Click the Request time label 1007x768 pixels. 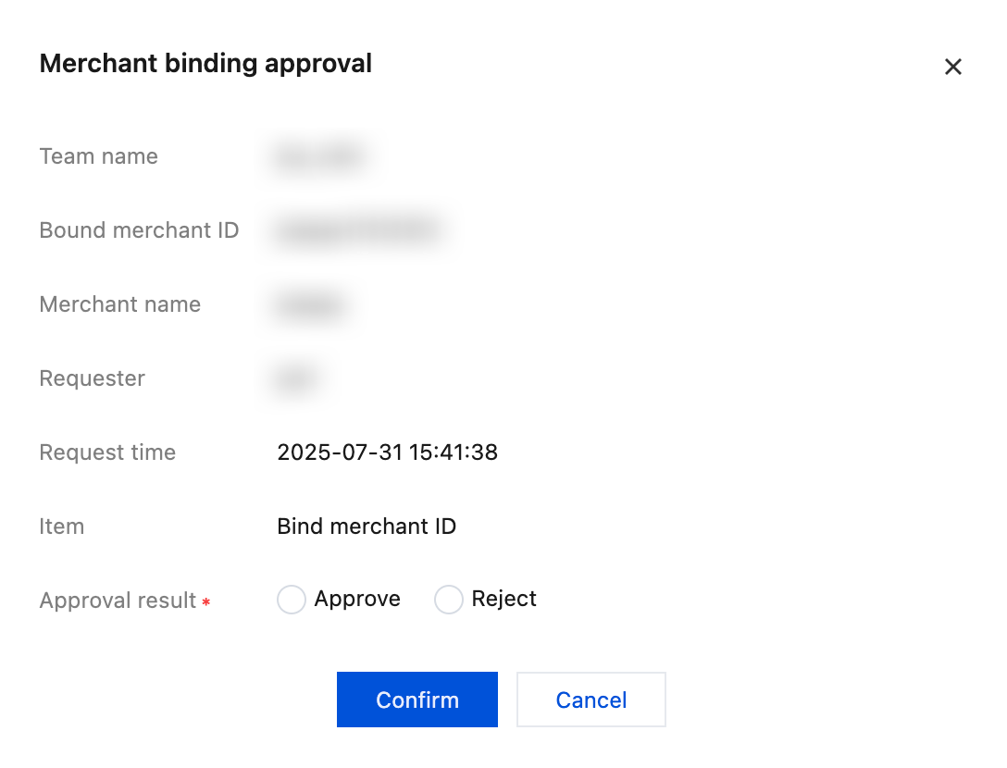click(107, 452)
